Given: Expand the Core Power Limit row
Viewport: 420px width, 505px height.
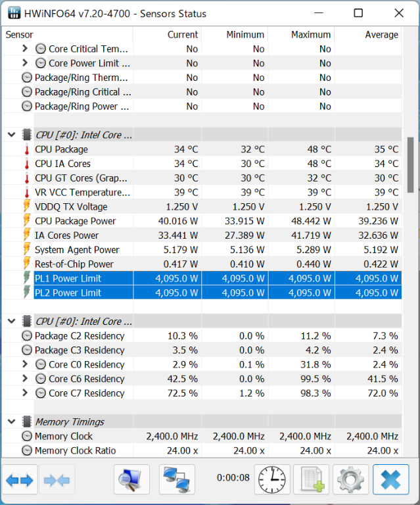Looking at the screenshot, I should click(x=25, y=63).
